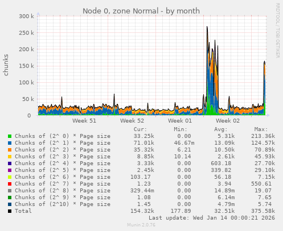Click the average value 603.18
The height and width of the screenshot is (231, 283).
[221, 163]
